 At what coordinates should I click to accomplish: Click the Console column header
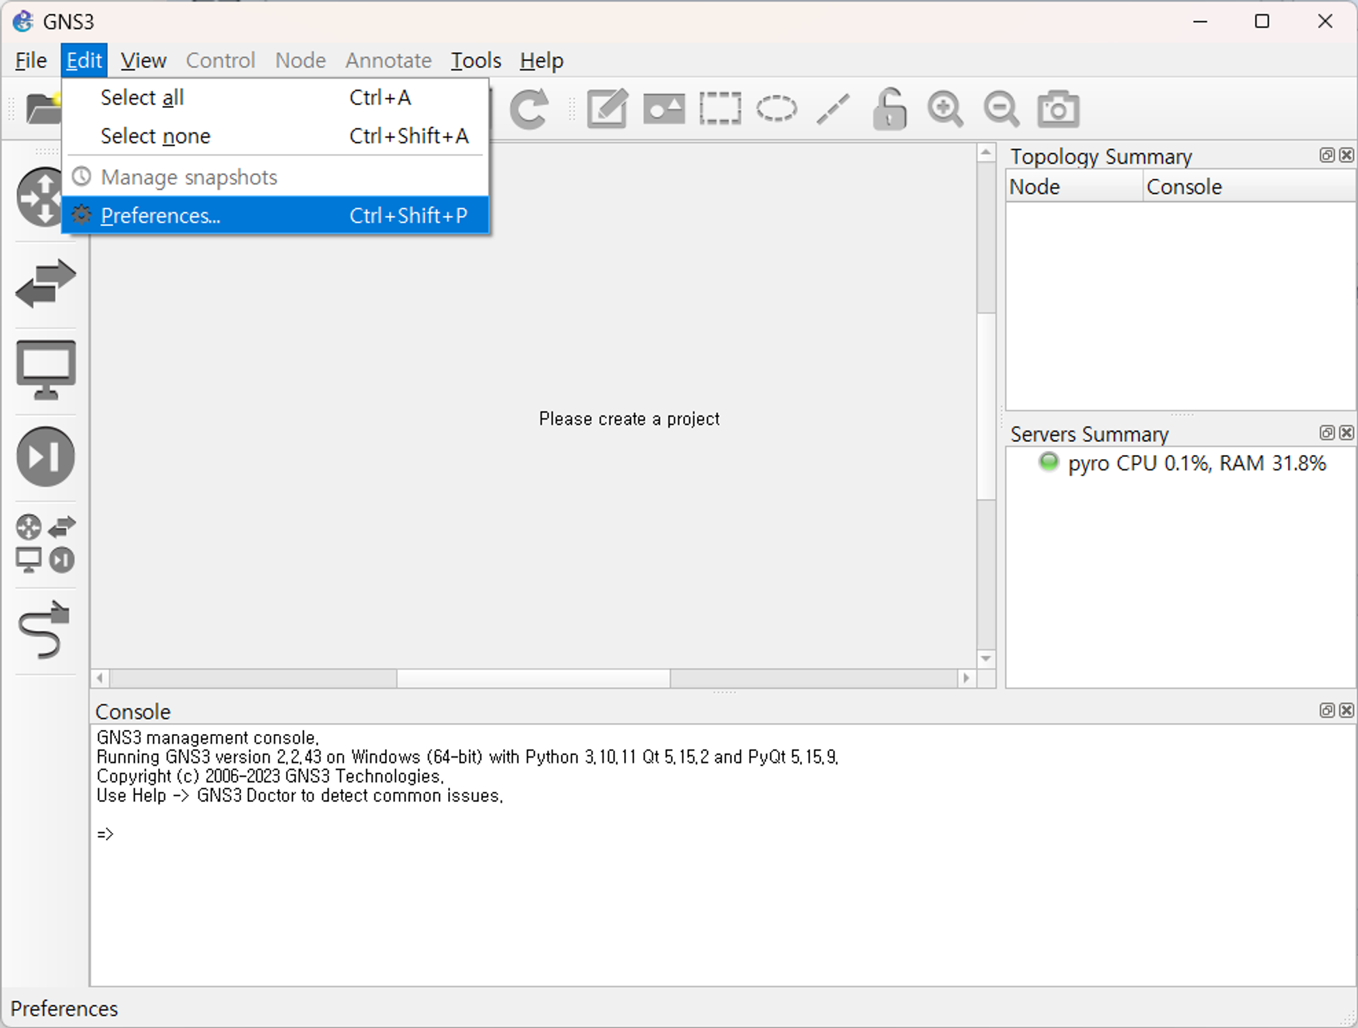click(1249, 187)
